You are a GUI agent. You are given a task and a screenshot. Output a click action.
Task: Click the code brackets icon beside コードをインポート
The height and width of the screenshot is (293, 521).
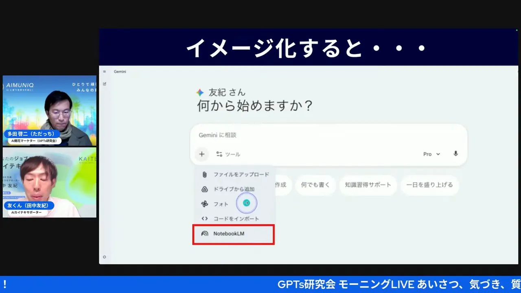(x=204, y=219)
